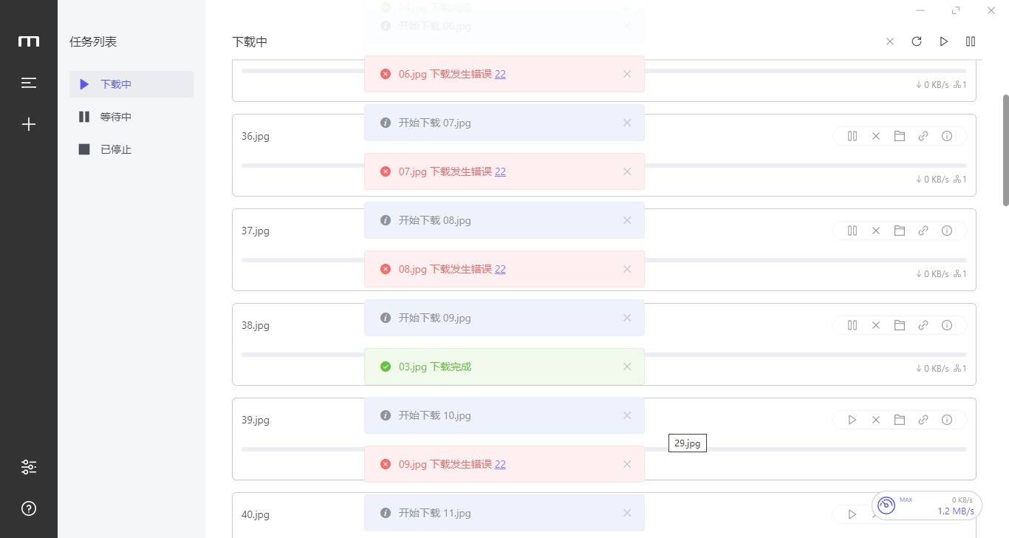
Task: Pause all tasks from the header
Action: coord(971,41)
